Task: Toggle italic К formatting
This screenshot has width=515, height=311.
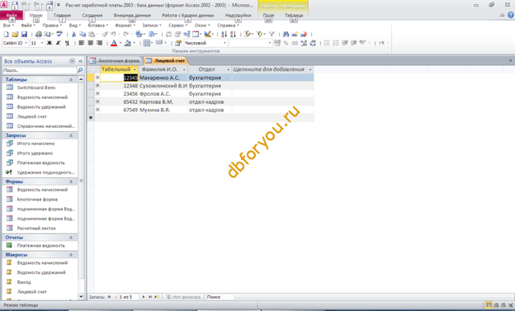Action: 58,43
